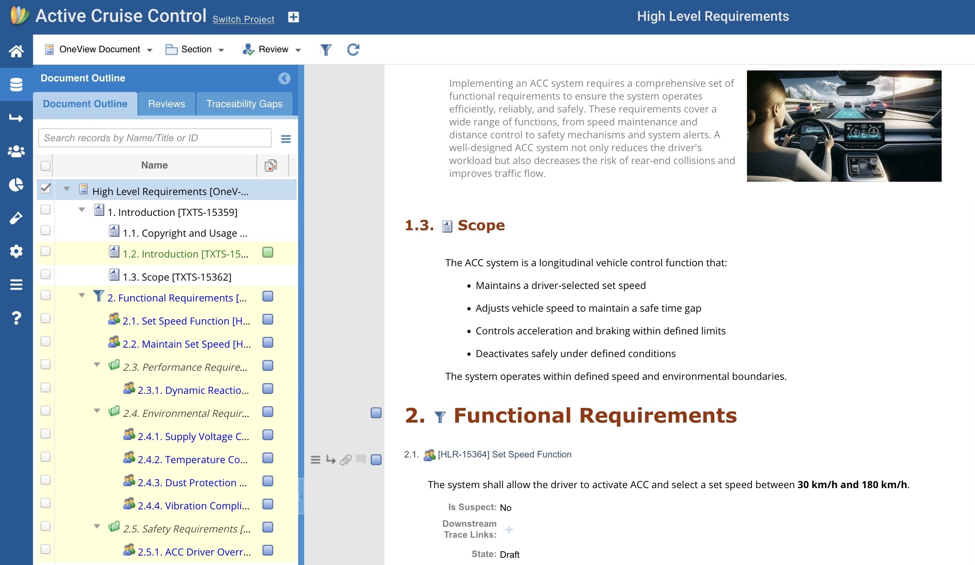This screenshot has width=975, height=565.
Task: Switch to the Reviews tab
Action: [x=166, y=104]
